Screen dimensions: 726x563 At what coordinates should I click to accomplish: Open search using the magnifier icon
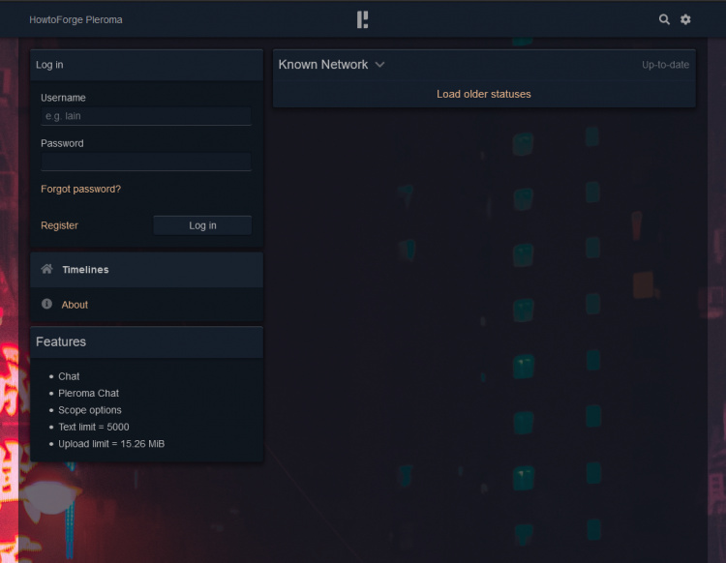click(x=664, y=19)
